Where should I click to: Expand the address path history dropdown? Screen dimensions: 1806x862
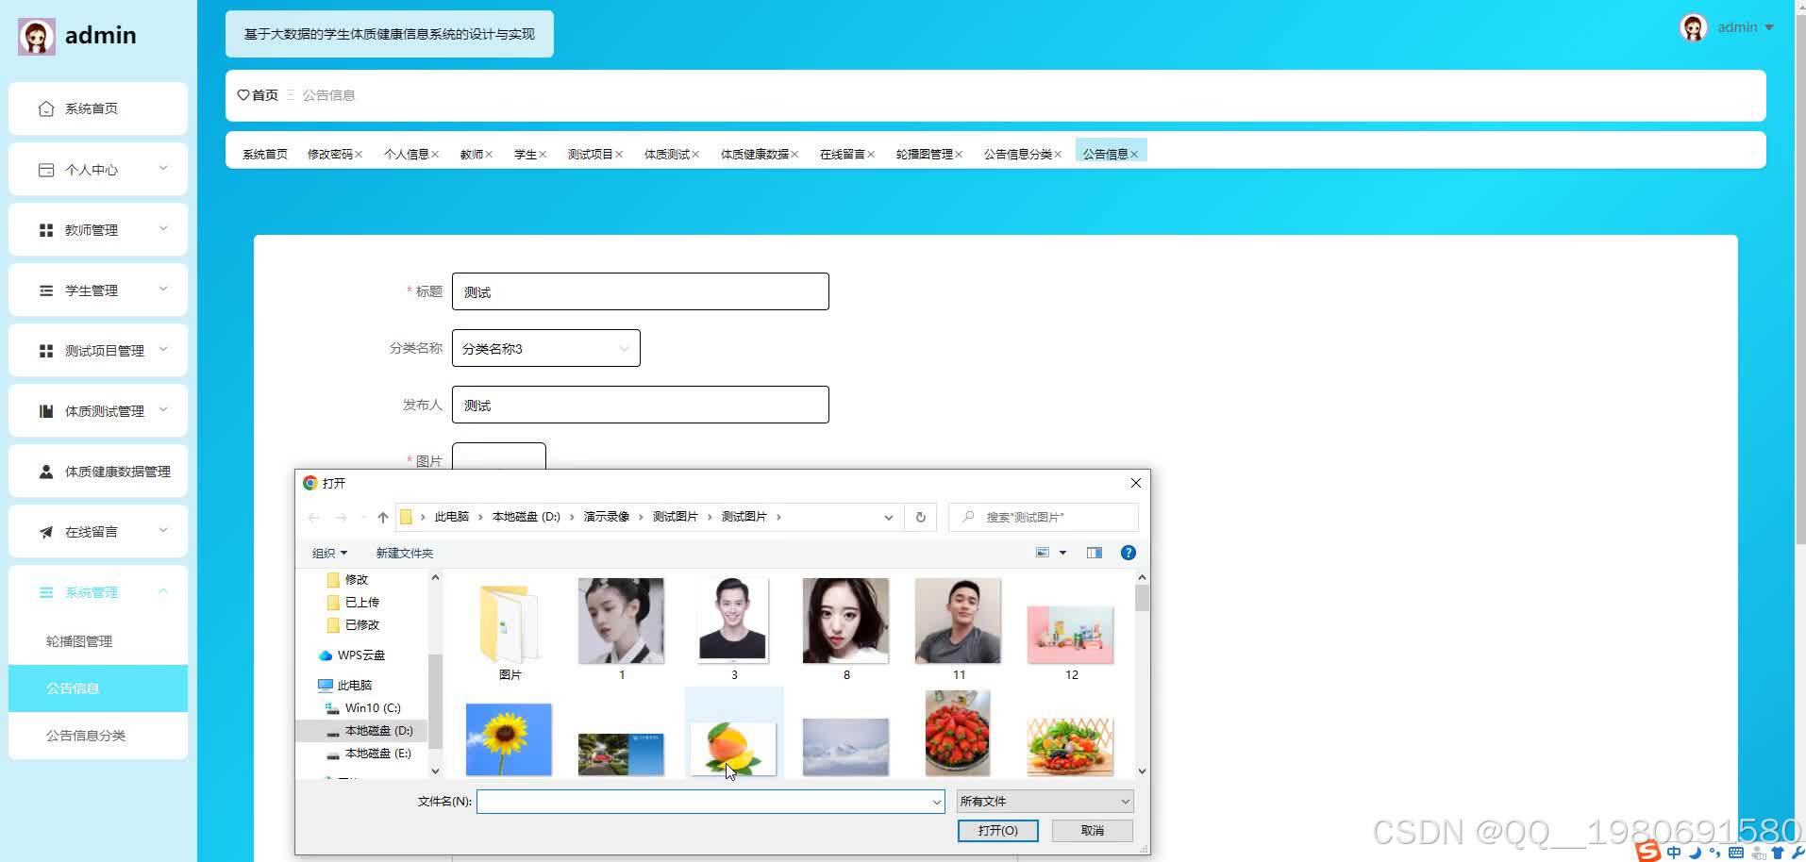(888, 517)
